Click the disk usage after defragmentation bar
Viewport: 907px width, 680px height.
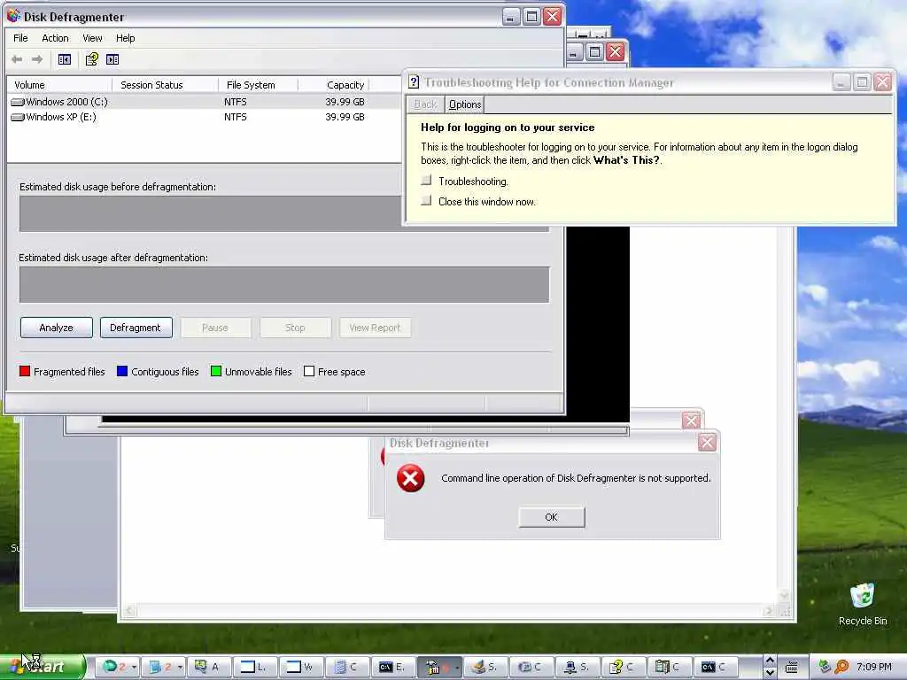coord(284,284)
